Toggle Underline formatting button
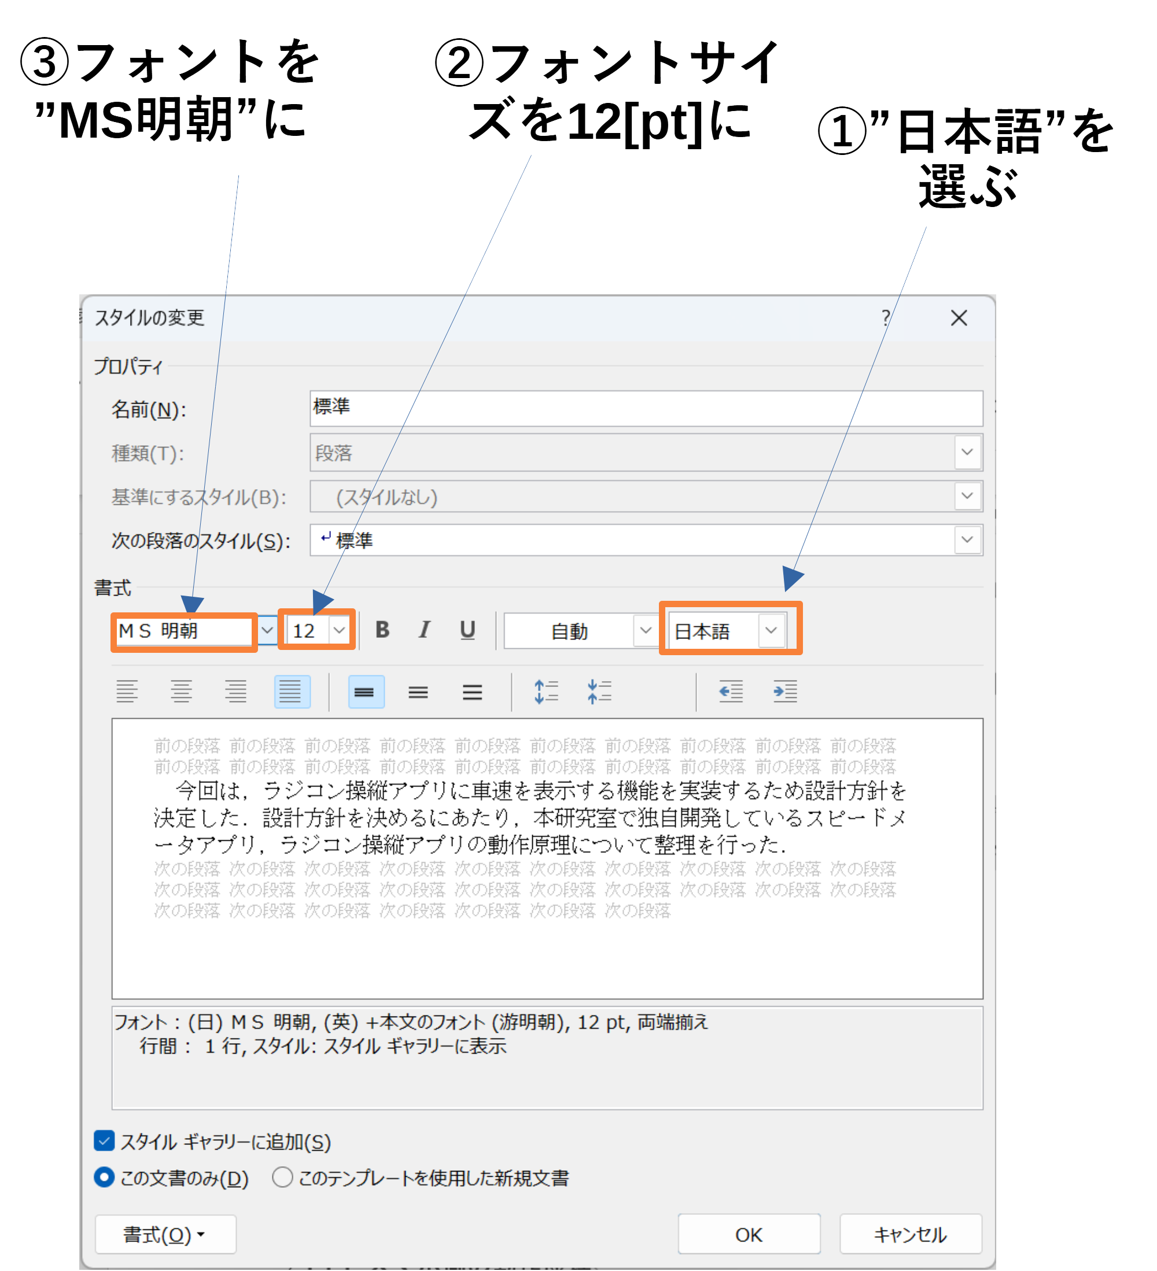 (467, 630)
